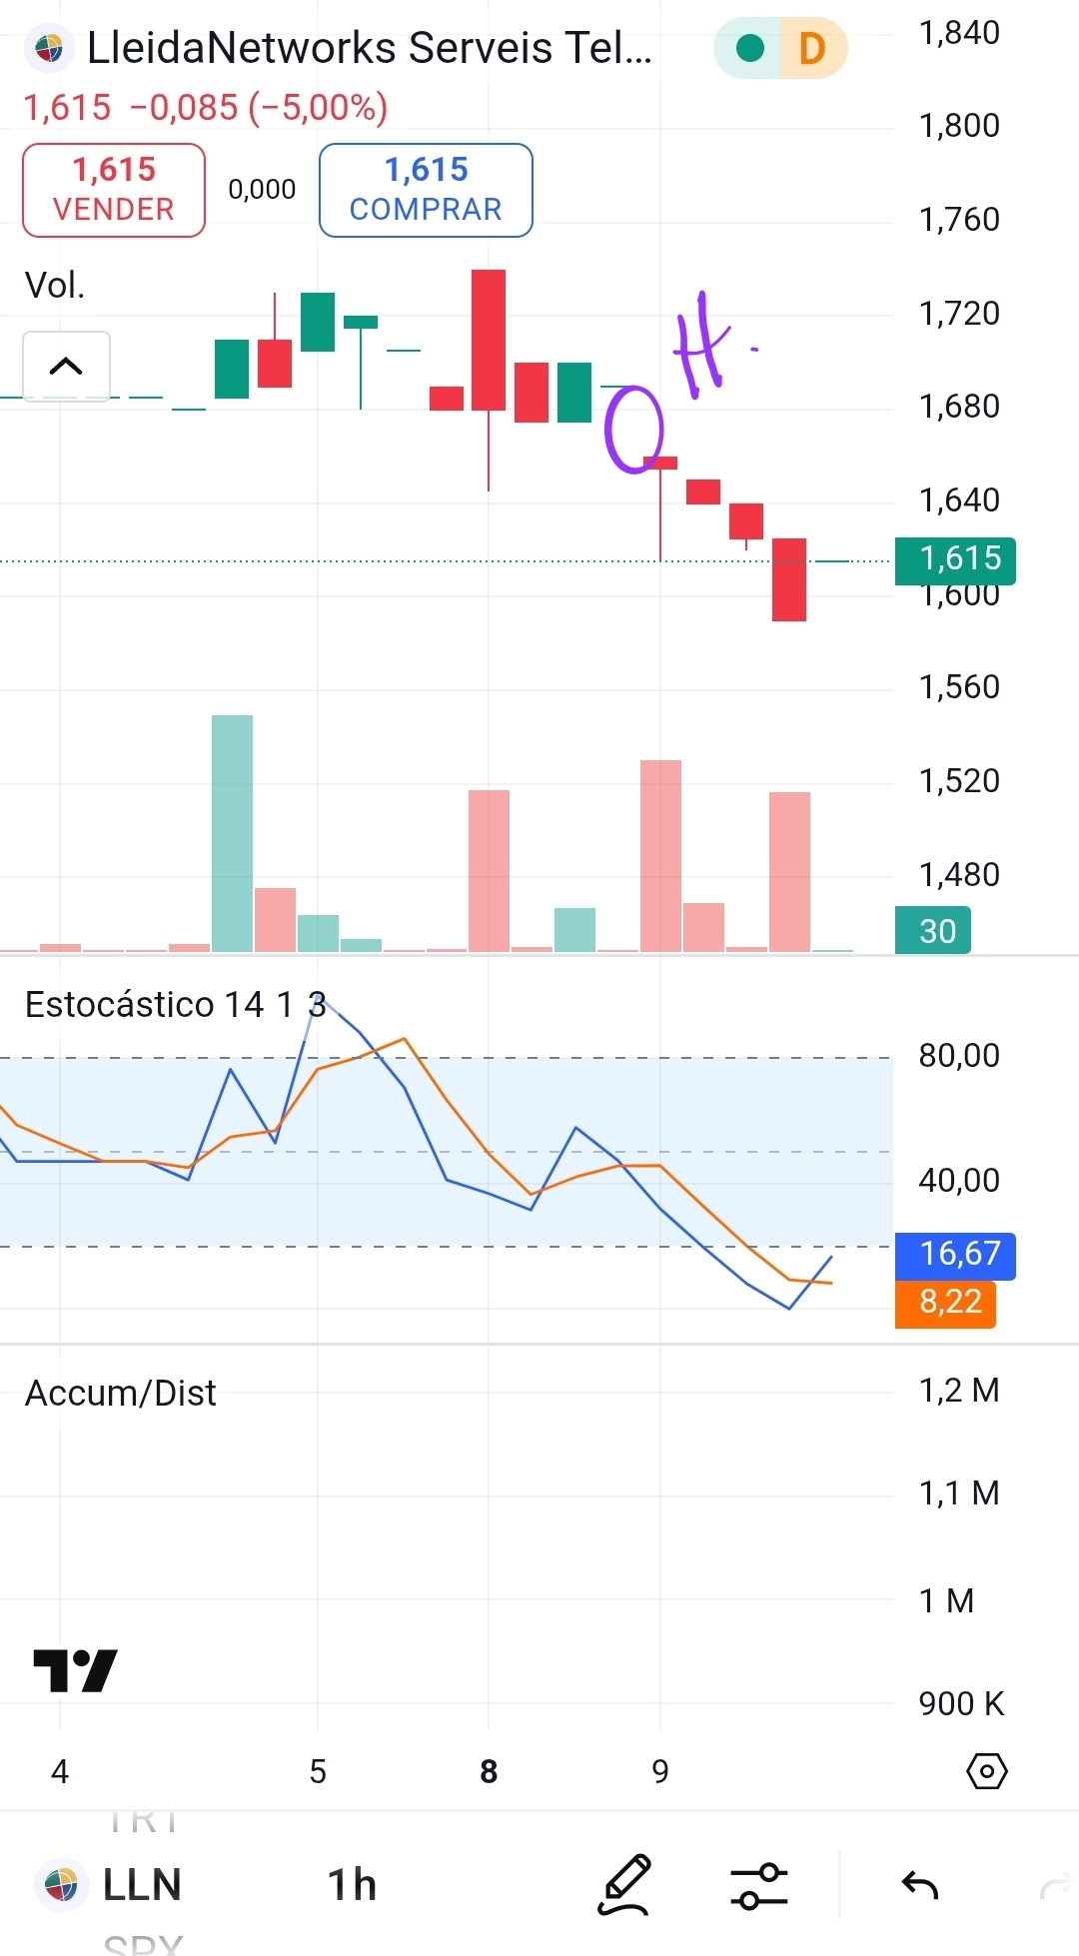Tap the 900 K Accum/Dist scale label
This screenshot has height=1956, width=1079.
pos(961,1704)
